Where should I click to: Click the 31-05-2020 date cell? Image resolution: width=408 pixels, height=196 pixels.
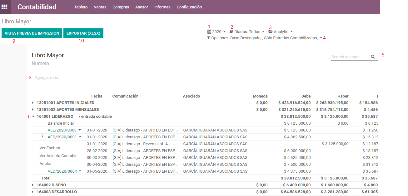pyautogui.click(x=97, y=171)
